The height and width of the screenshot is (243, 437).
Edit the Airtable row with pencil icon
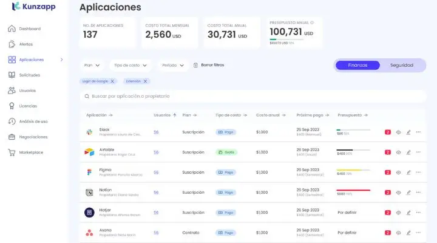tap(408, 152)
